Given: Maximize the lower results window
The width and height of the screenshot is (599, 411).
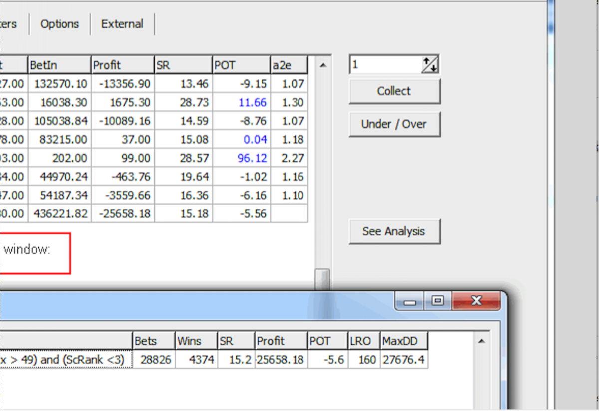Looking at the screenshot, I should pyautogui.click(x=438, y=301).
